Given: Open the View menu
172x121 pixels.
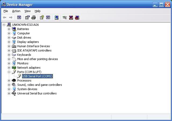Looking at the screenshot, I should (x=27, y=11).
